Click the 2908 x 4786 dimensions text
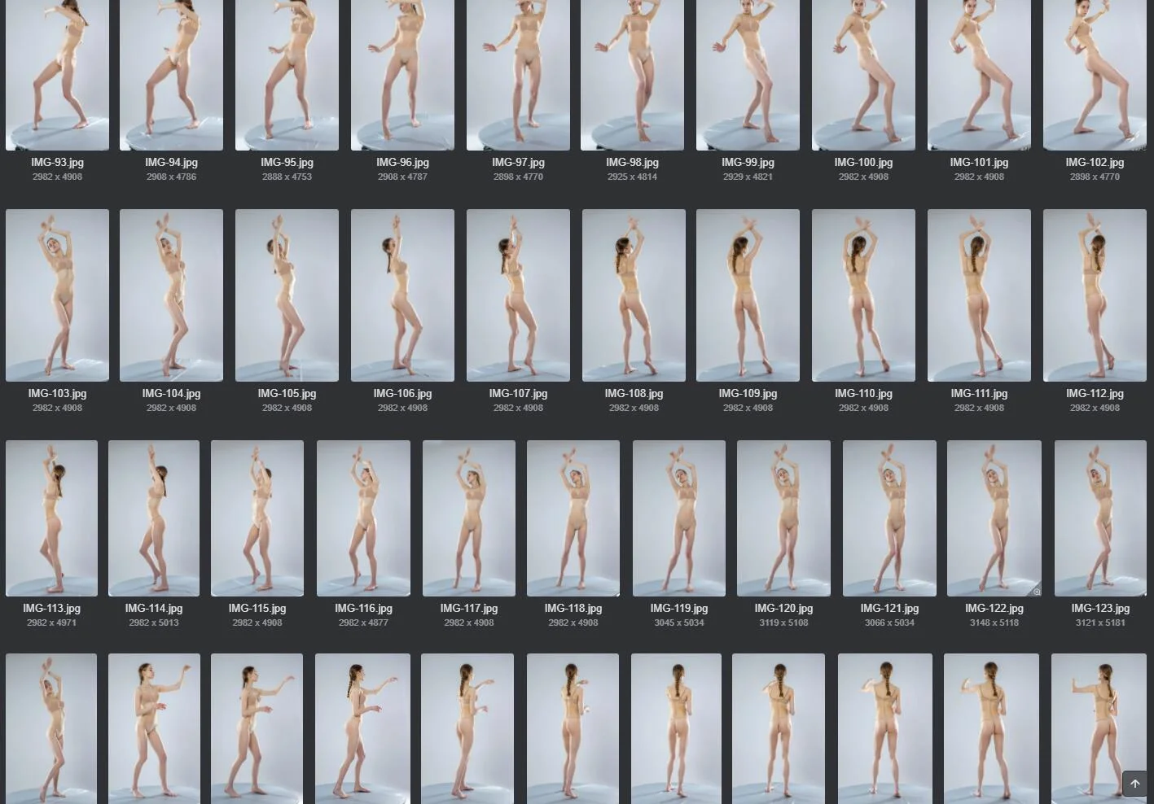1154x804 pixels. tap(171, 177)
